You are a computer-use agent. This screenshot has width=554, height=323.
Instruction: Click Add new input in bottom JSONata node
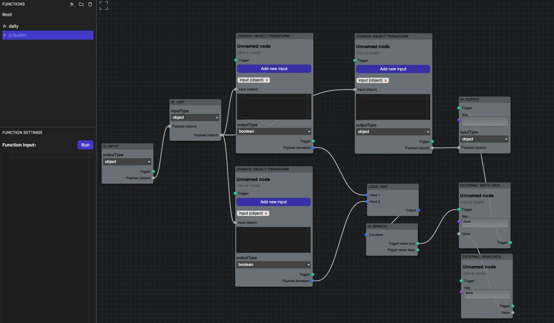coord(273,202)
